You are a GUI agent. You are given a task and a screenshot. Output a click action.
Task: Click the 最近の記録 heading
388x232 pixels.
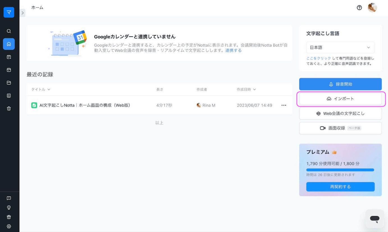[40, 75]
